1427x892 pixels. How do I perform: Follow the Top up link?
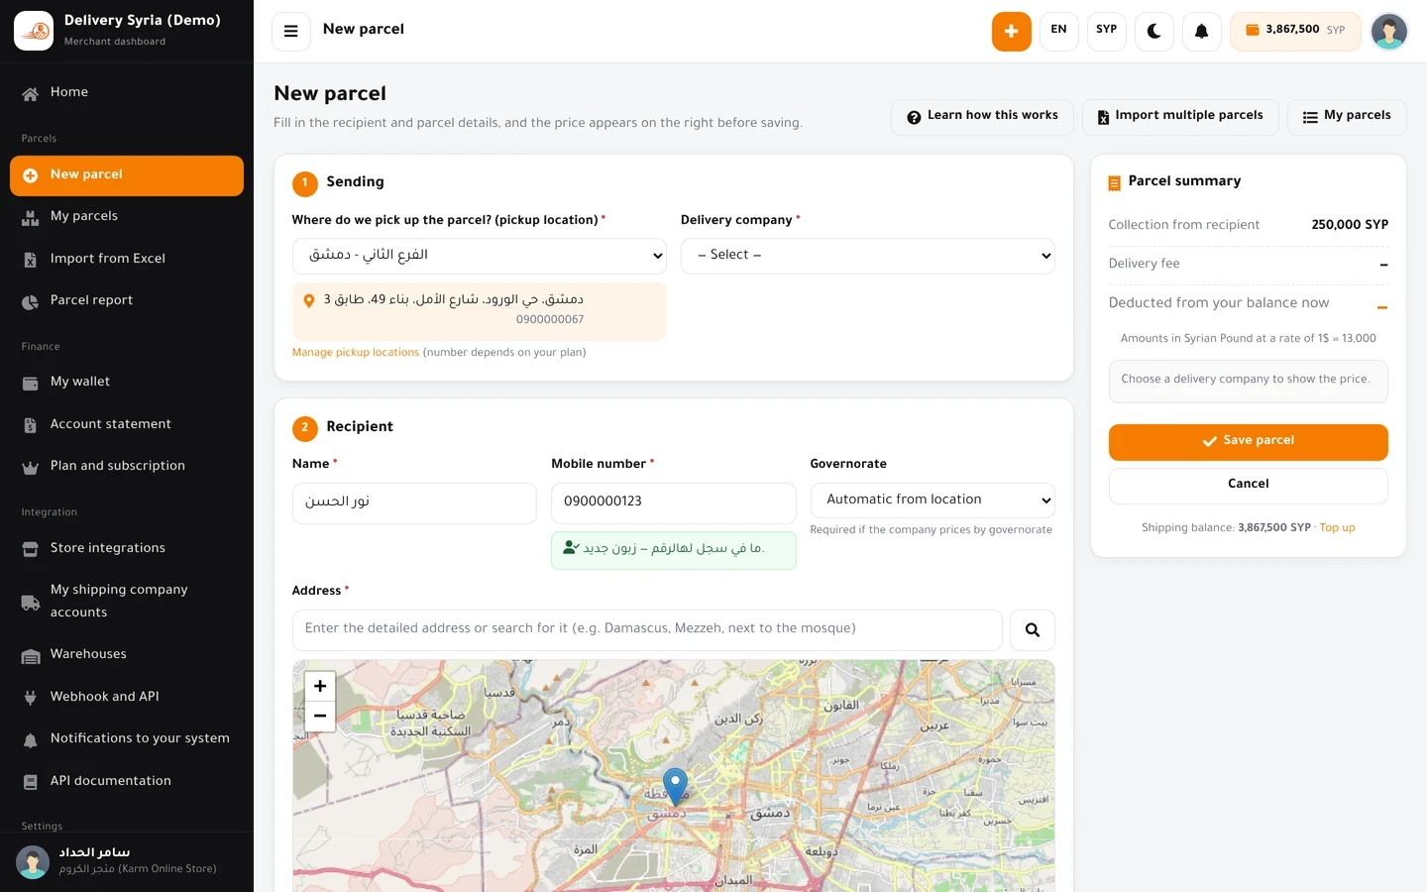[1337, 528]
